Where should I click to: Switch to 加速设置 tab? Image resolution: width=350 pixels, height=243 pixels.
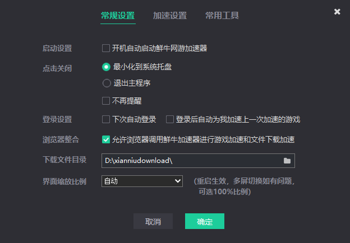170,16
